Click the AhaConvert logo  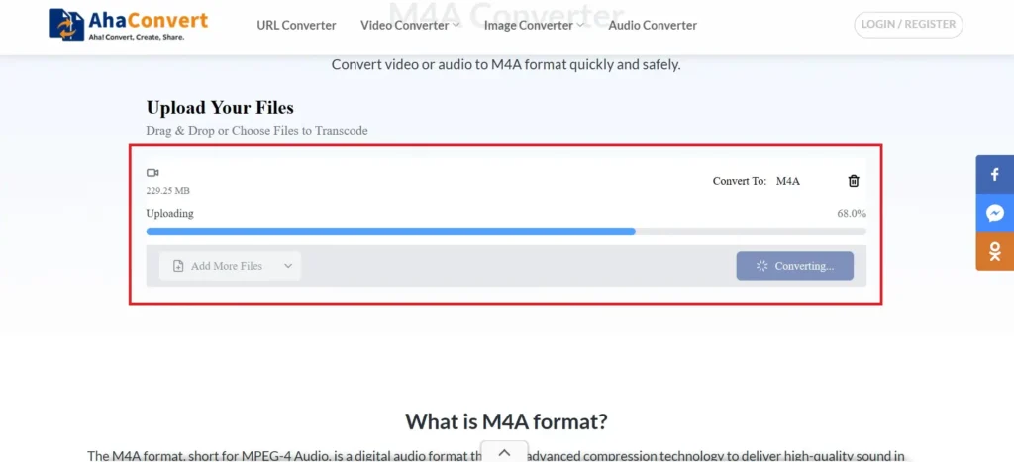click(x=129, y=25)
